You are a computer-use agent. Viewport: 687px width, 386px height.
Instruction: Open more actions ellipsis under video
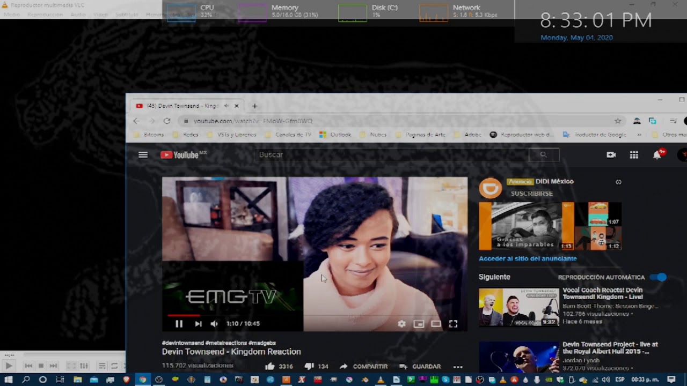[x=458, y=367]
